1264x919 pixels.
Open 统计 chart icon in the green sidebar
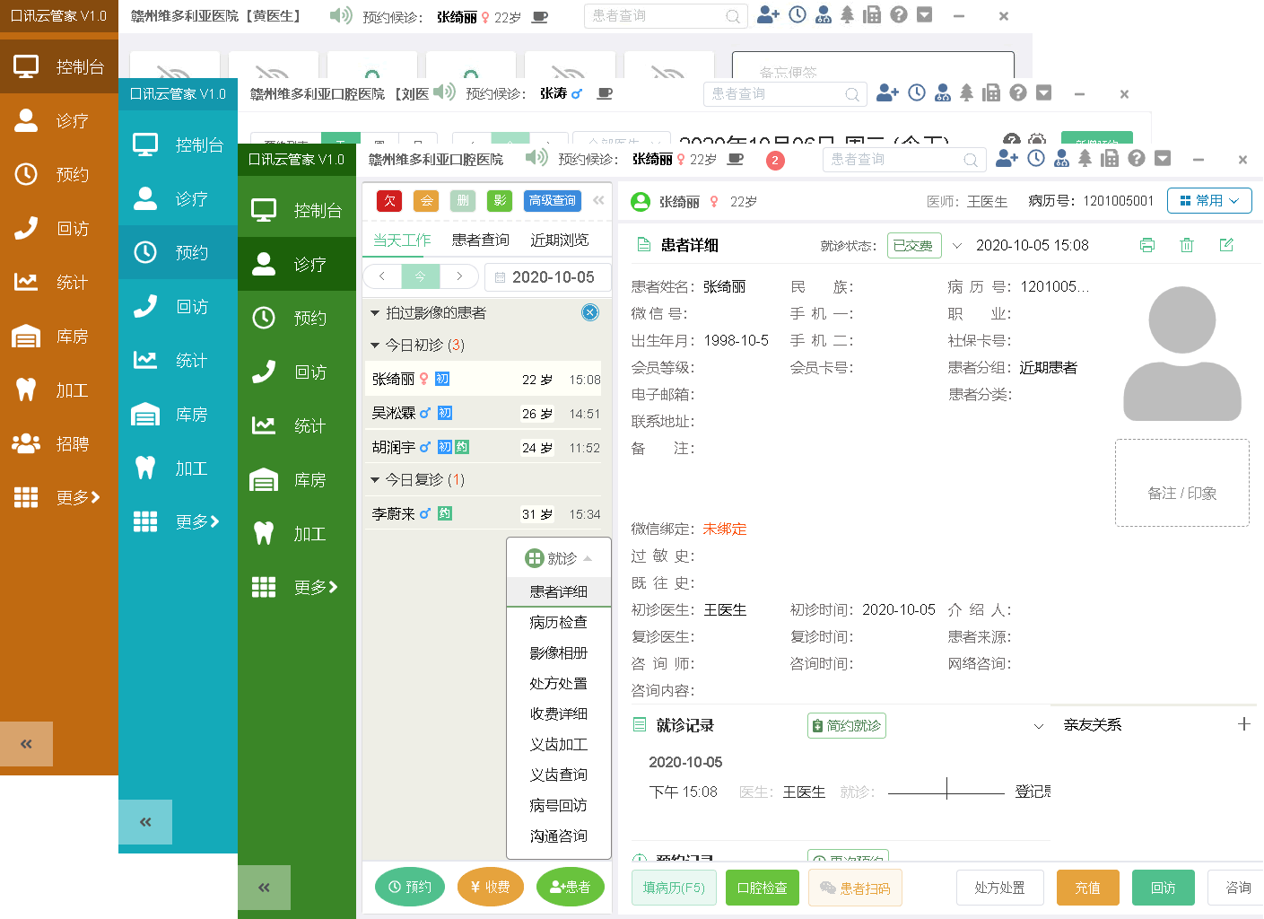264,425
